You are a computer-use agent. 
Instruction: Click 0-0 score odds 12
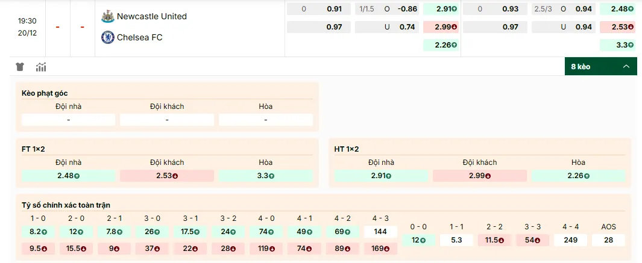tap(418, 240)
